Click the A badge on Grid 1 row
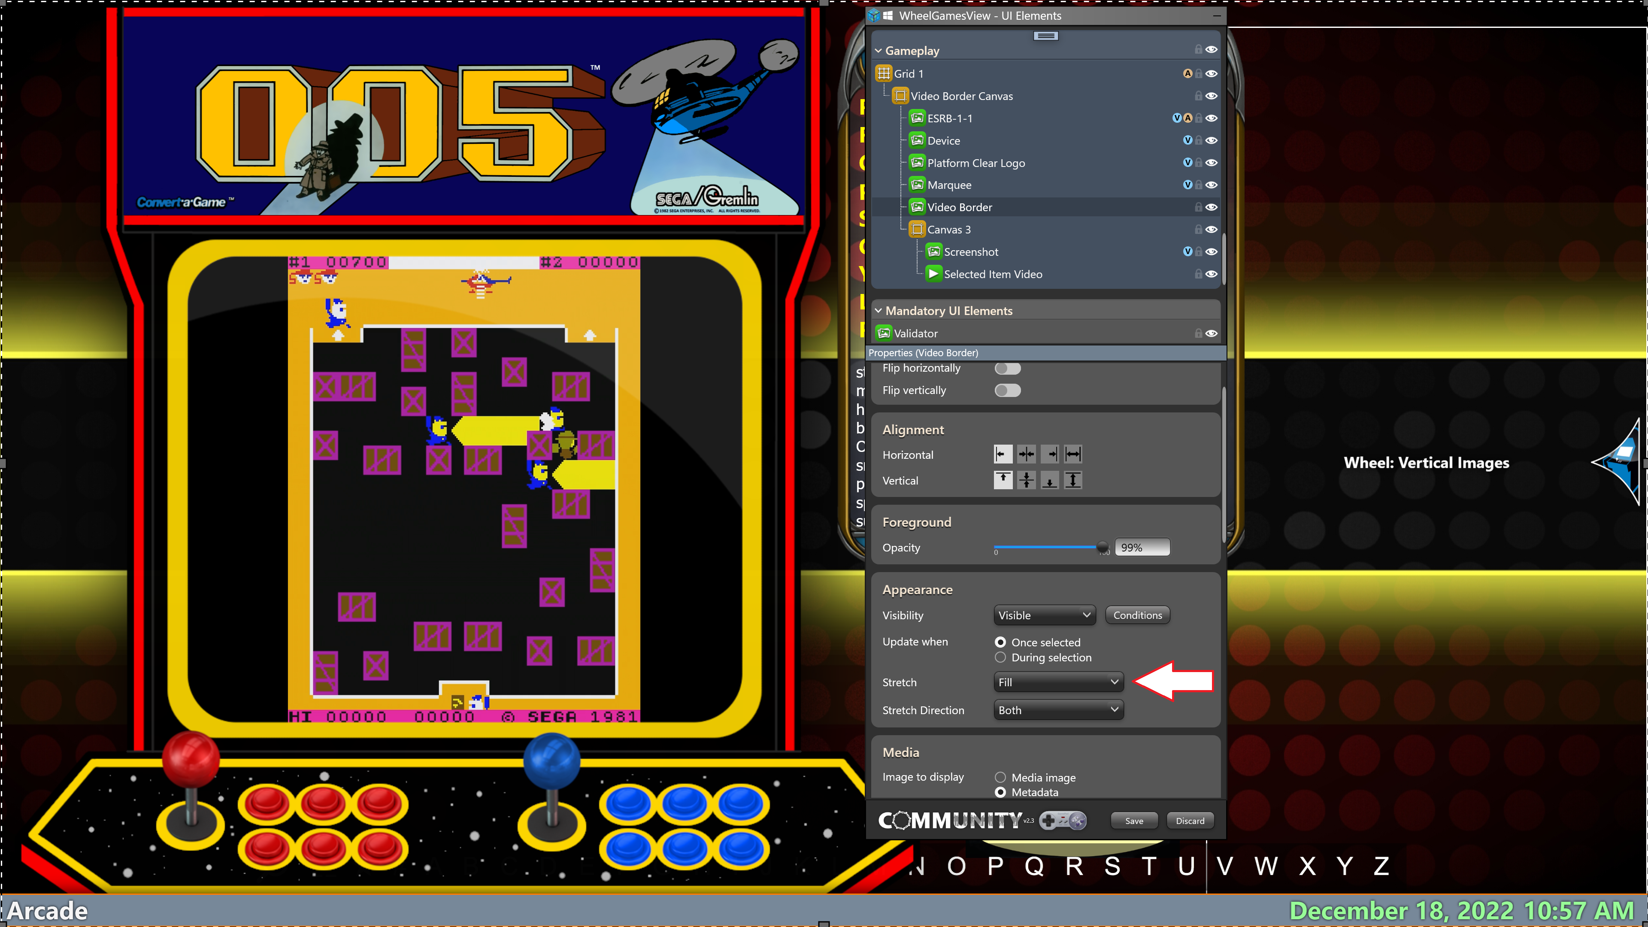The height and width of the screenshot is (927, 1648). (1188, 73)
